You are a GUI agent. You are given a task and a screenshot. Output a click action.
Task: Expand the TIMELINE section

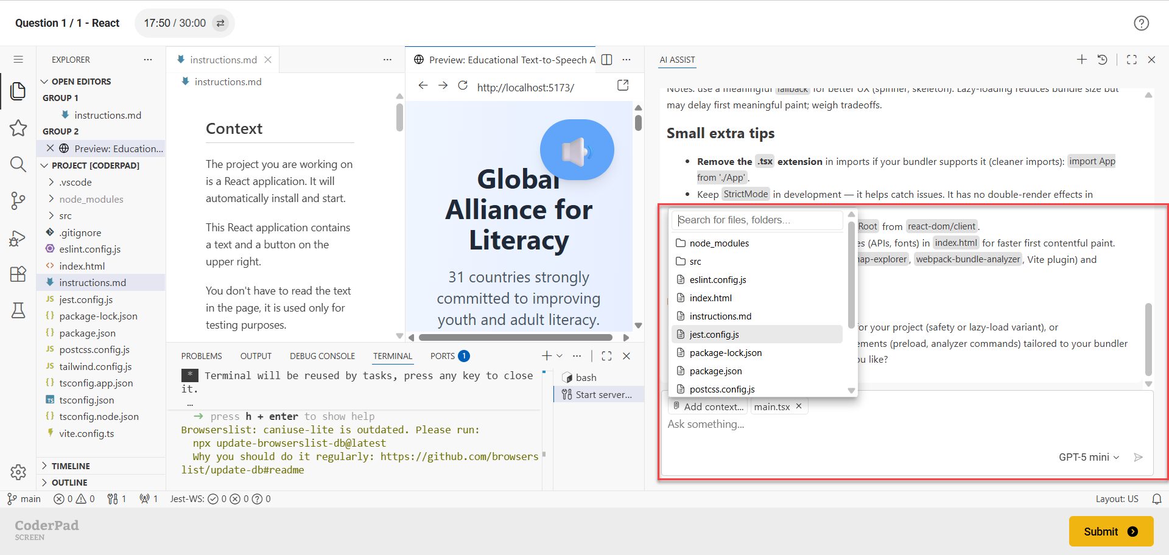[x=71, y=466]
